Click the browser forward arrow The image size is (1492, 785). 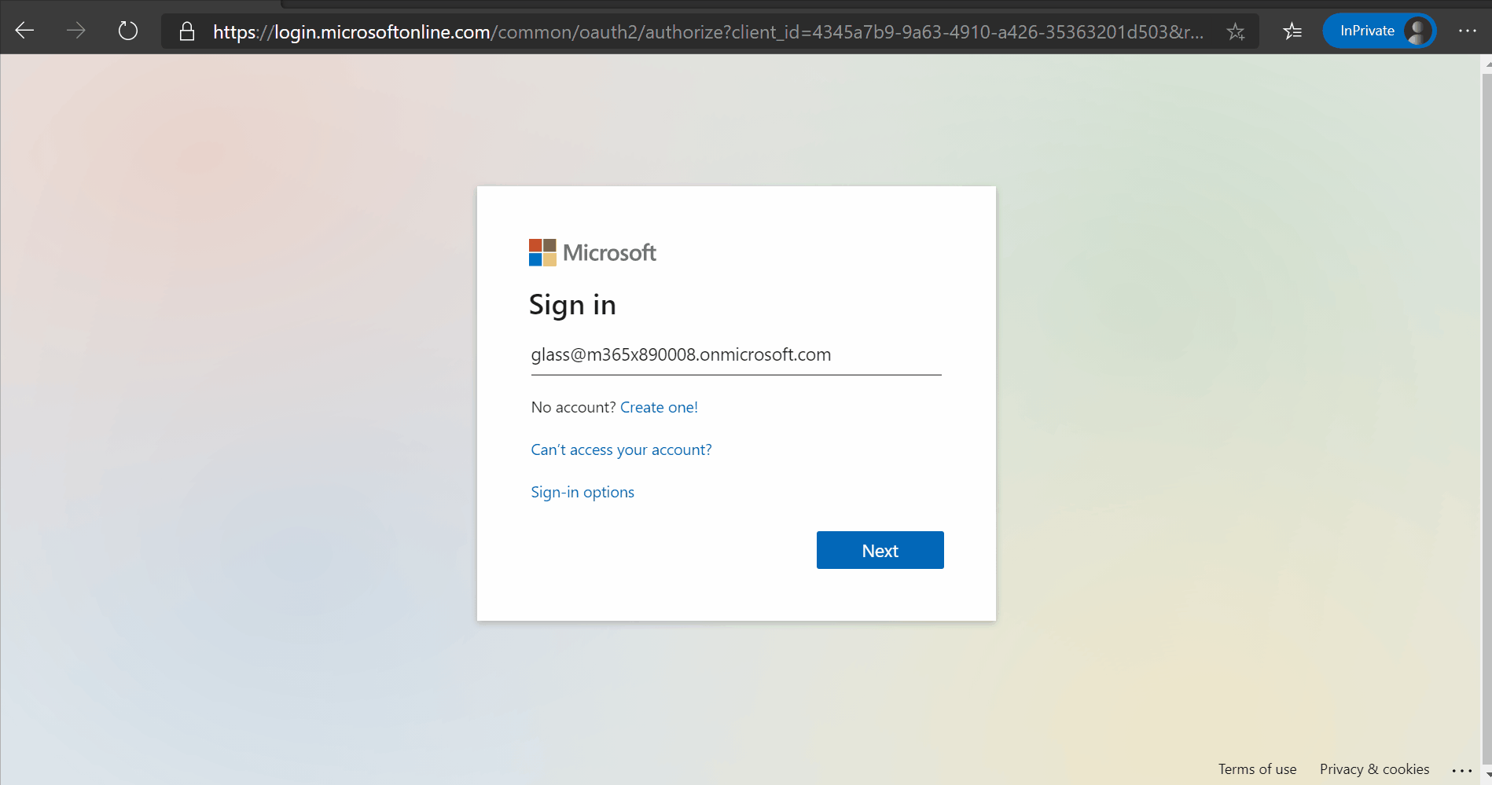[x=76, y=31]
